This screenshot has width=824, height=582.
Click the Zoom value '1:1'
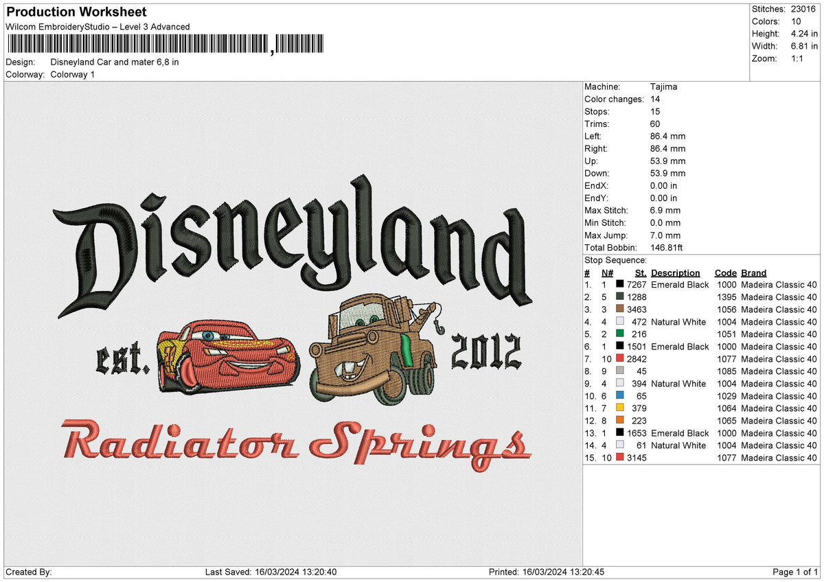[798, 58]
